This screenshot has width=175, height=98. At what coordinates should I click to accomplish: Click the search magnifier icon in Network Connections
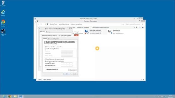(142, 24)
